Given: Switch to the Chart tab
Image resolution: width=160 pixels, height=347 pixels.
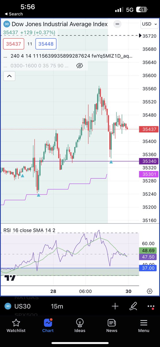Looking at the screenshot, I should (48, 325).
